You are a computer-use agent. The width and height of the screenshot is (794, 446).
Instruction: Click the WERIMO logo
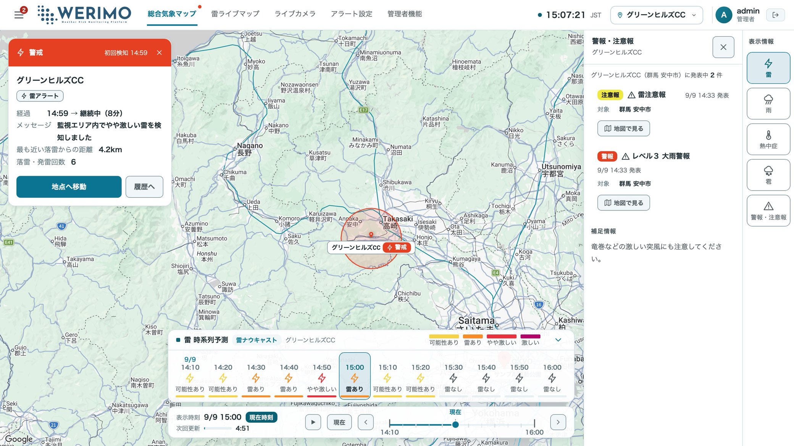tap(84, 14)
